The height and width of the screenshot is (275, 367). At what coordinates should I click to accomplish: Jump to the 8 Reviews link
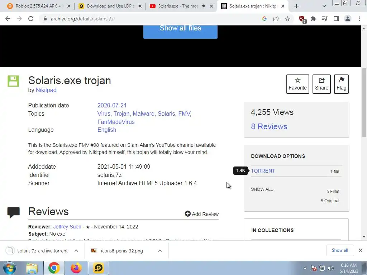coord(269,126)
